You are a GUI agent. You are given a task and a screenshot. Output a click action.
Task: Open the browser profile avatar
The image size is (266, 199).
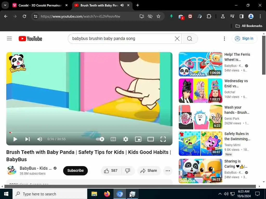click(x=251, y=16)
